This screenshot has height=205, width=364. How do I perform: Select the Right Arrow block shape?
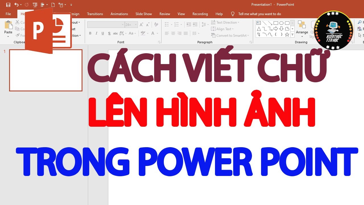pos(276,29)
